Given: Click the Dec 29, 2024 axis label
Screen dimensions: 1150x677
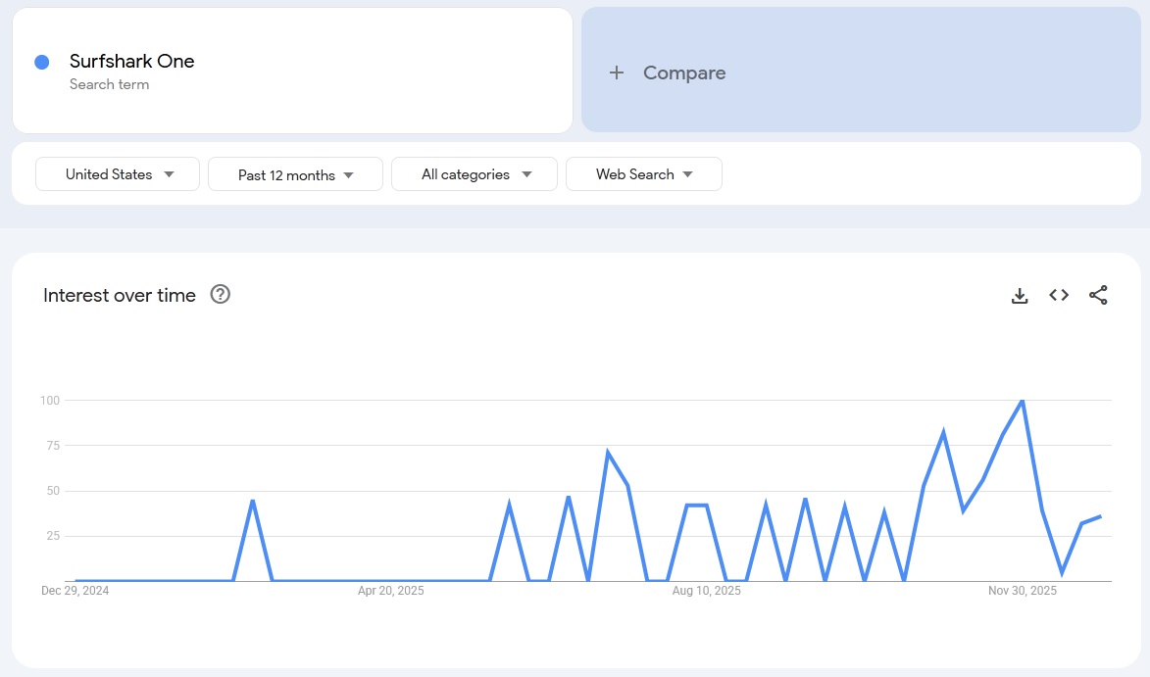Looking at the screenshot, I should click(x=75, y=590).
